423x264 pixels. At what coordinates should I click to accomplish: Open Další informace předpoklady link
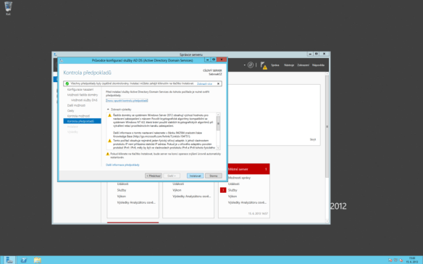122,165
